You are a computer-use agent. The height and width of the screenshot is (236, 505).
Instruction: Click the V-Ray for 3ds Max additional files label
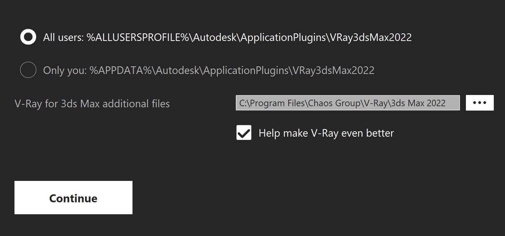(92, 103)
